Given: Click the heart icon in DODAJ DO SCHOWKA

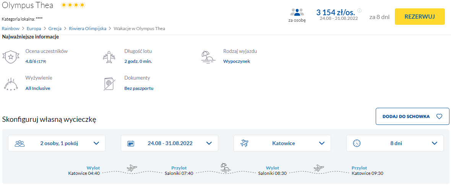Looking at the screenshot, I should click(x=439, y=117).
